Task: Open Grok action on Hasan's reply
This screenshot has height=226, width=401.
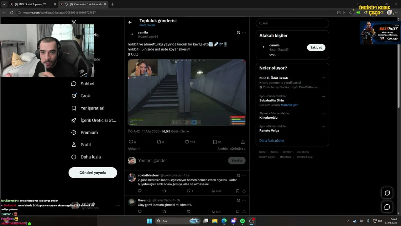Action: click(238, 200)
